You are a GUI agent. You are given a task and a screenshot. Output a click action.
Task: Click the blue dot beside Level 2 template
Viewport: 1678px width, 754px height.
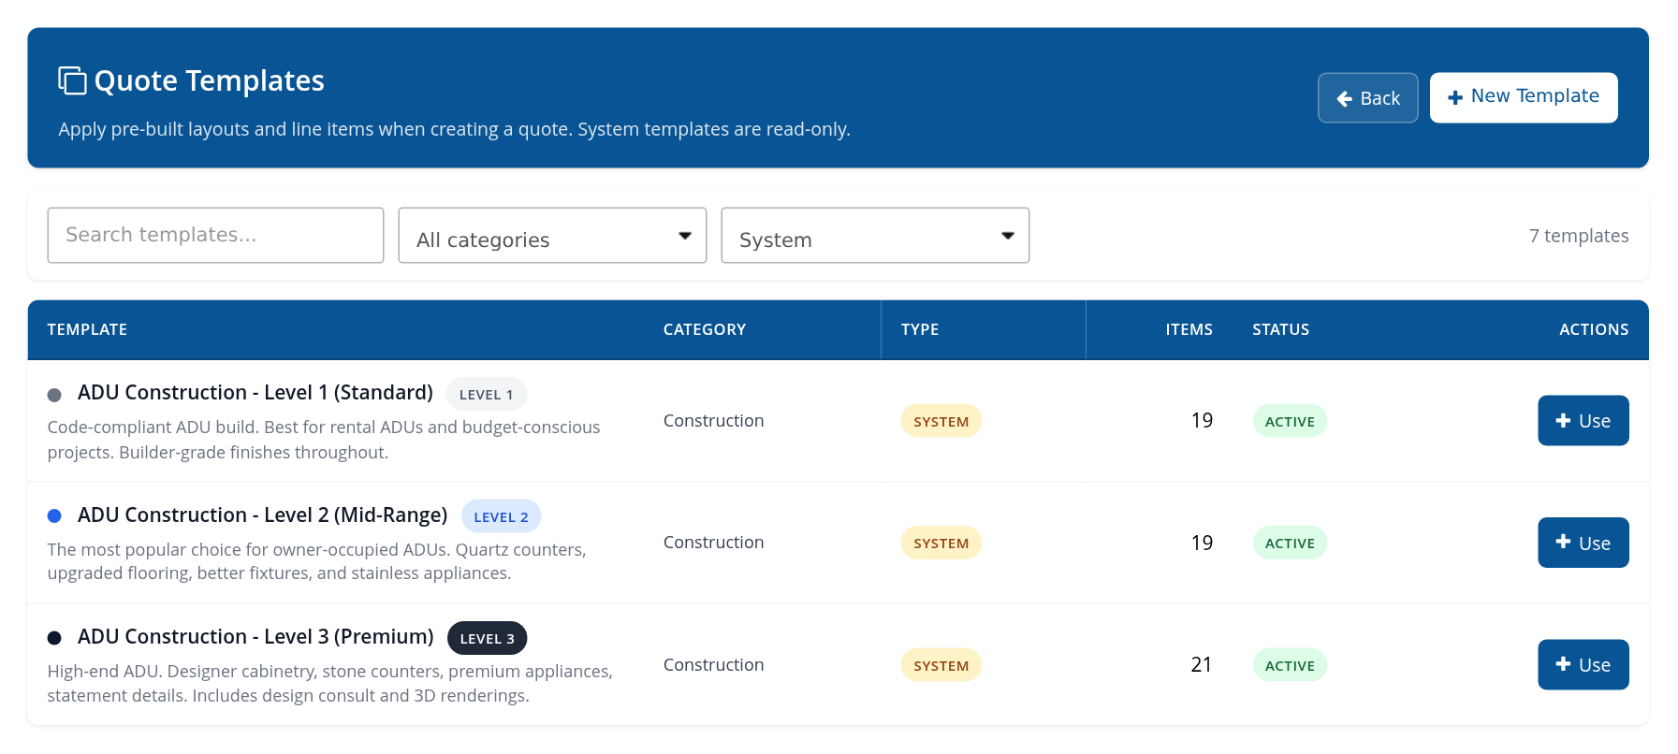54,515
